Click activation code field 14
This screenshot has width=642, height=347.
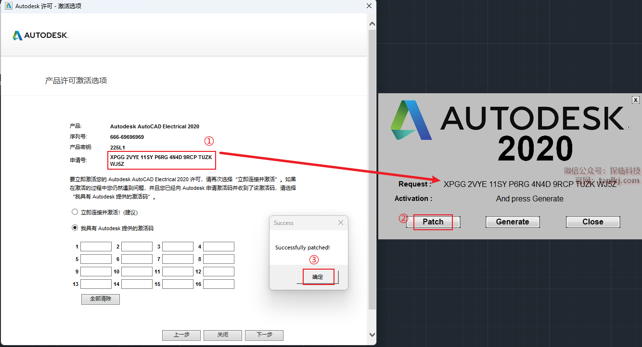pos(137,284)
